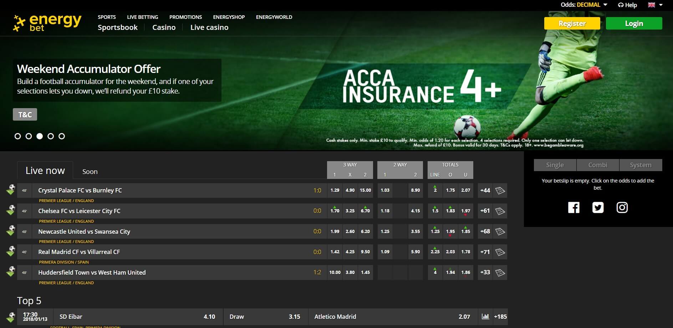Open Newcastle United vs Swansea City match
The height and width of the screenshot is (328, 673).
(84, 232)
